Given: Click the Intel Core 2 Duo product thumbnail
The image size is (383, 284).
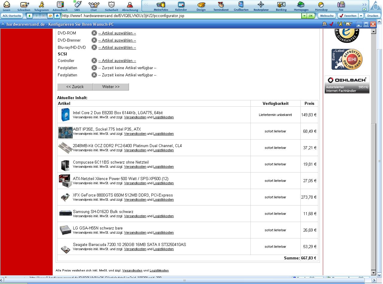Looking at the screenshot, I should (66, 115).
